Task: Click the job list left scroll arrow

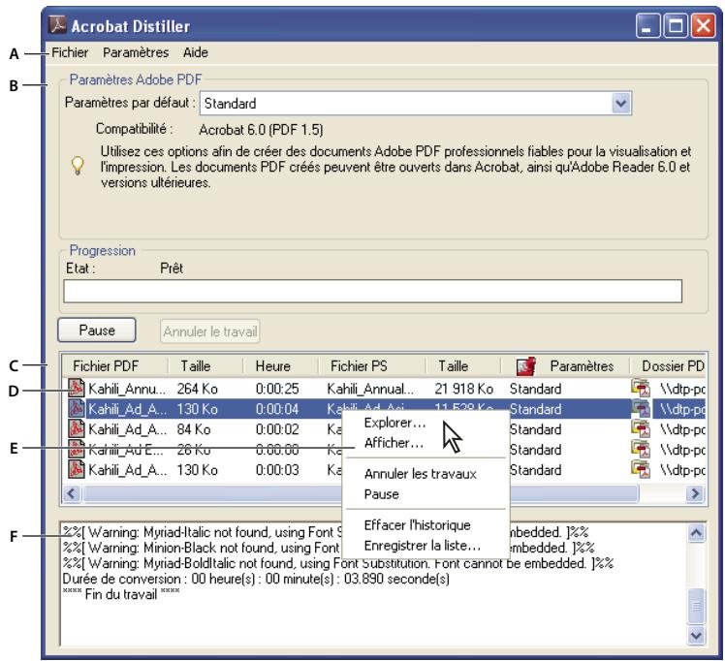Action: coord(71,493)
